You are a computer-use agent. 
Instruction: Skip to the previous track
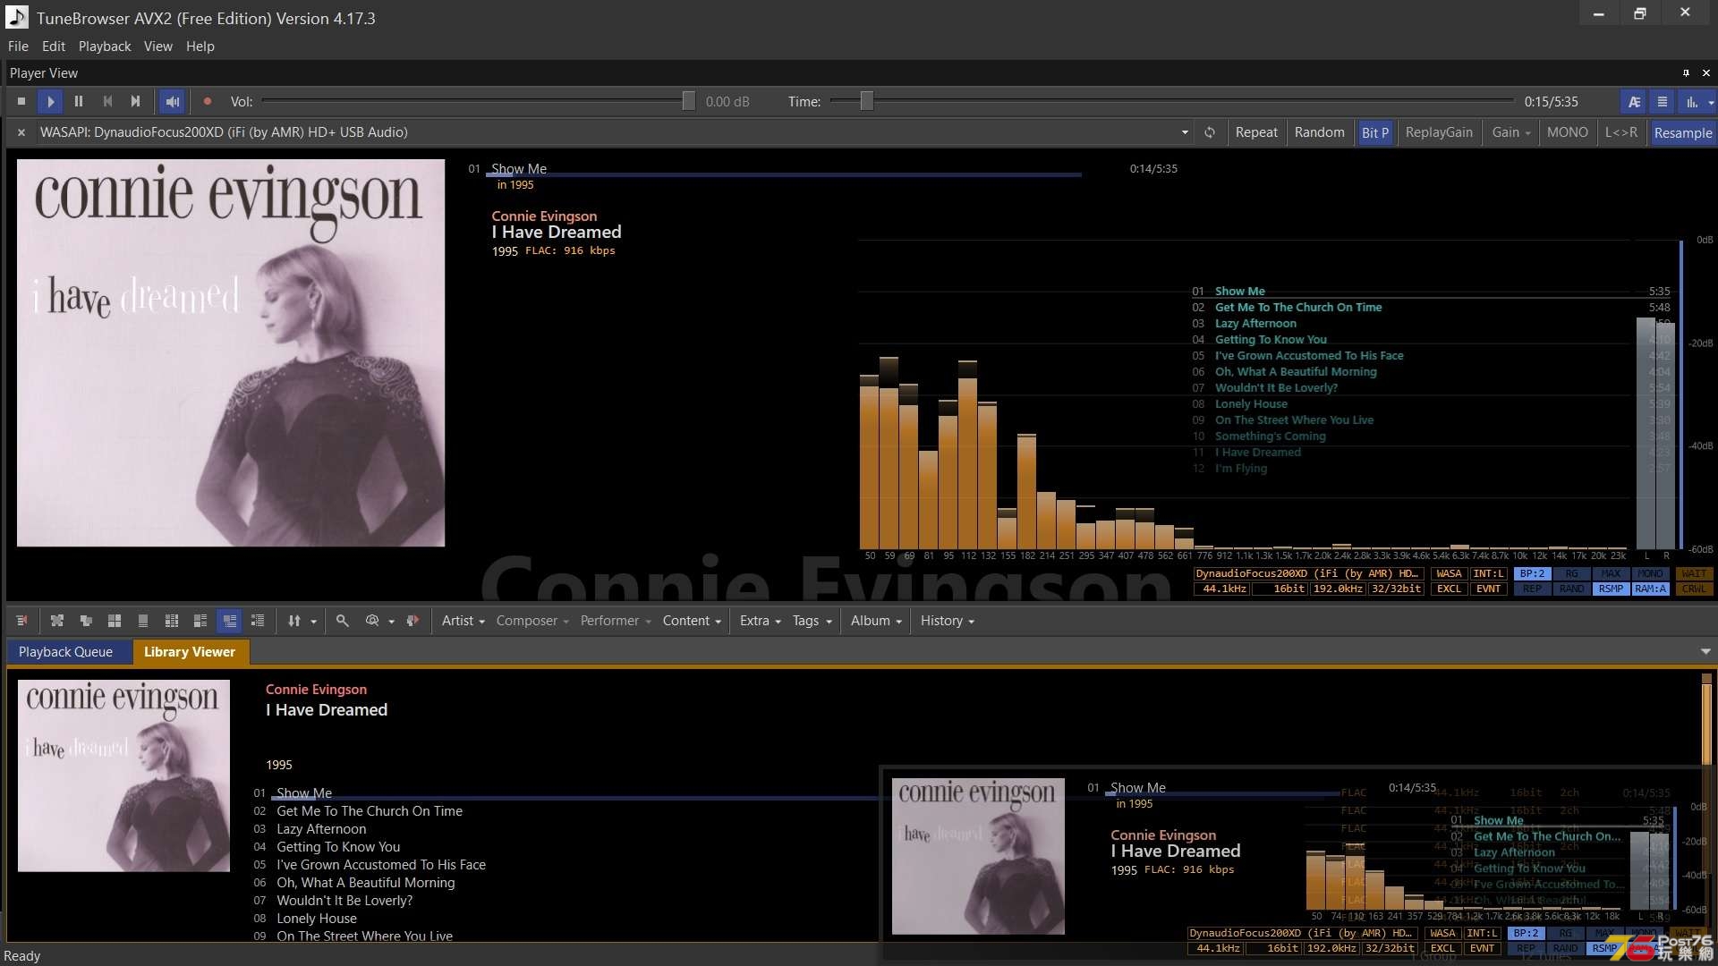(x=107, y=102)
